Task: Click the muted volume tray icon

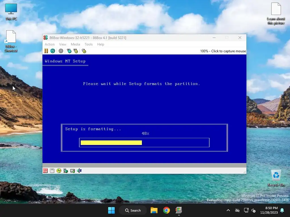Action: pyautogui.click(x=253, y=210)
